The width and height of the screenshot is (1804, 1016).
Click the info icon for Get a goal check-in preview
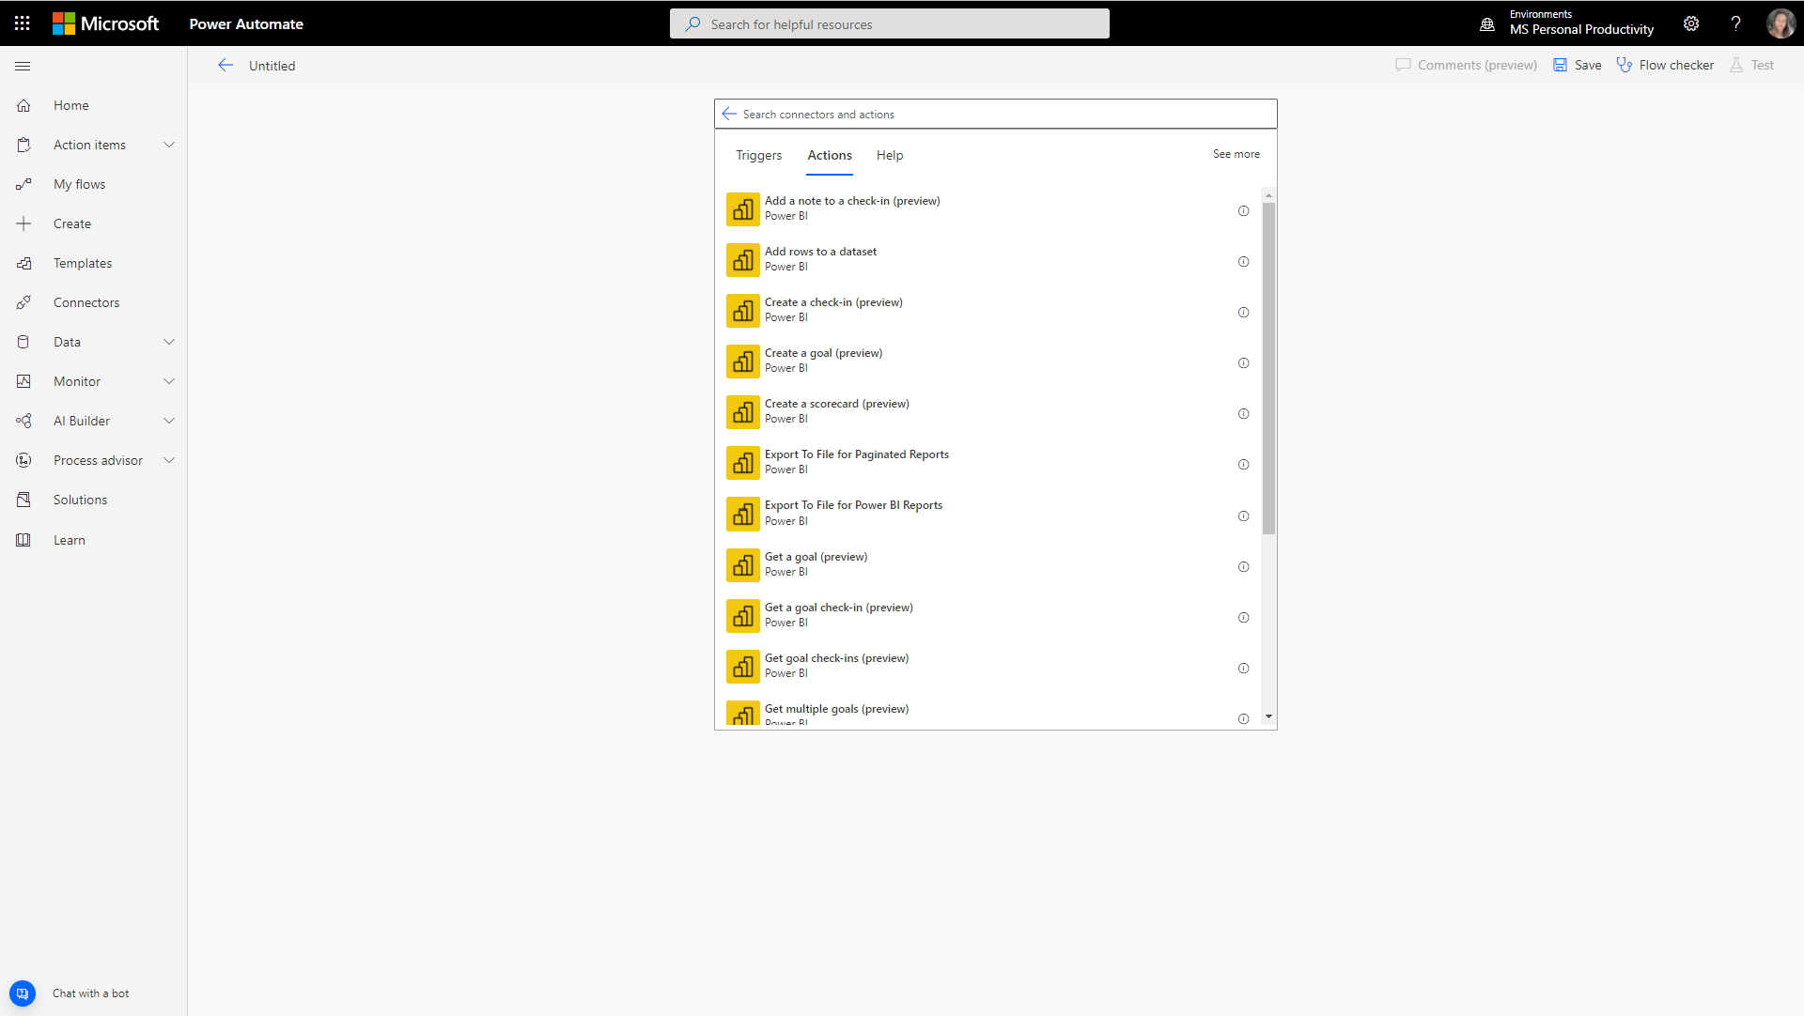pos(1243,616)
